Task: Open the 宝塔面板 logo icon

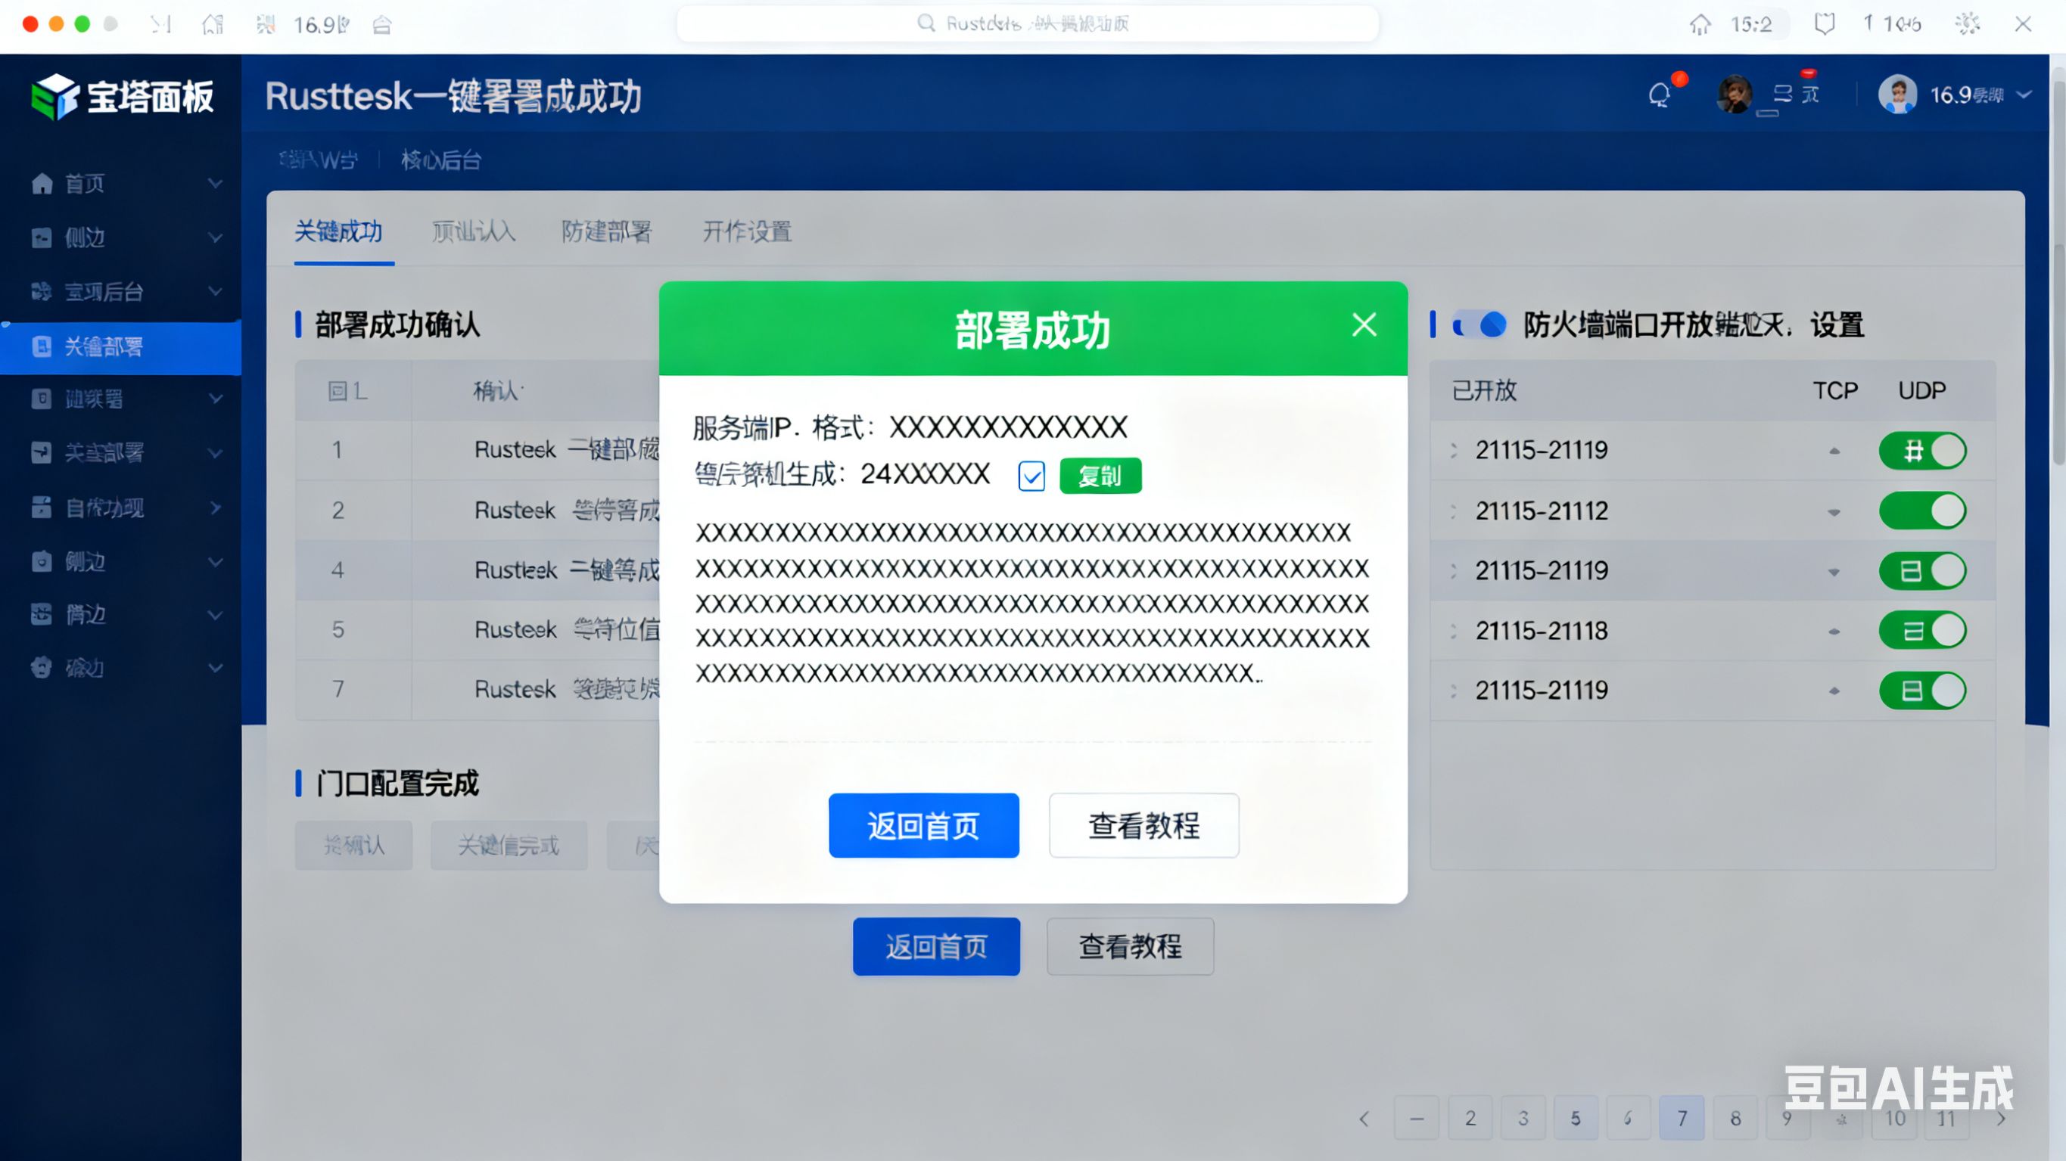Action: 53,96
